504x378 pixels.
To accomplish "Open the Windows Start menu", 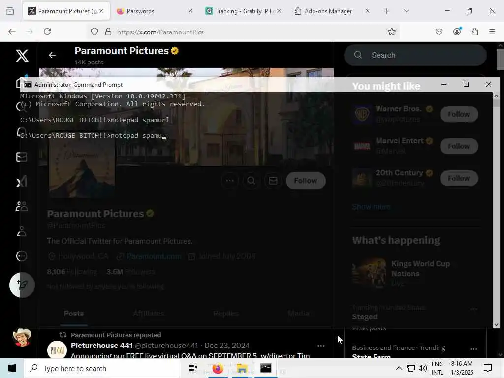I will point(12,368).
